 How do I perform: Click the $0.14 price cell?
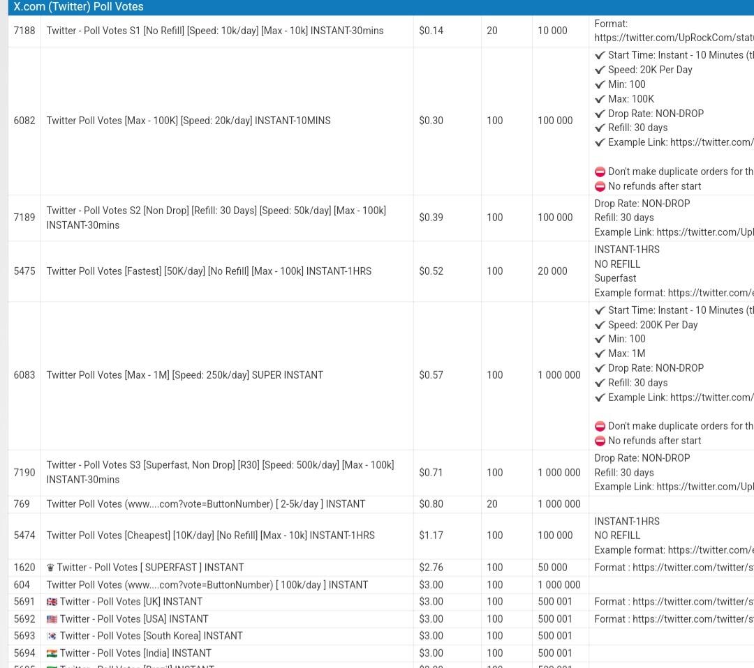(x=431, y=31)
